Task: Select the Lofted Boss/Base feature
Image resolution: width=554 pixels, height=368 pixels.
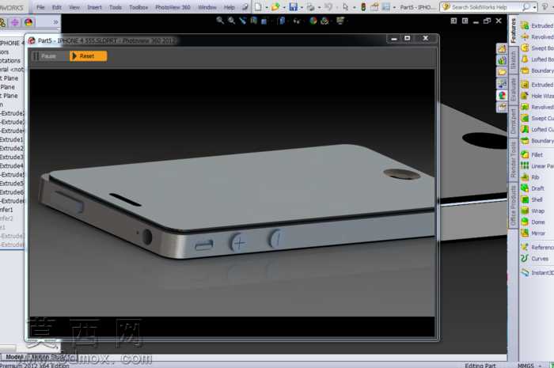Action: click(537, 59)
